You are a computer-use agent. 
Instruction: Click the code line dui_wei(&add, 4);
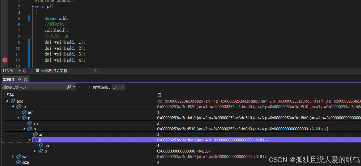point(65,60)
